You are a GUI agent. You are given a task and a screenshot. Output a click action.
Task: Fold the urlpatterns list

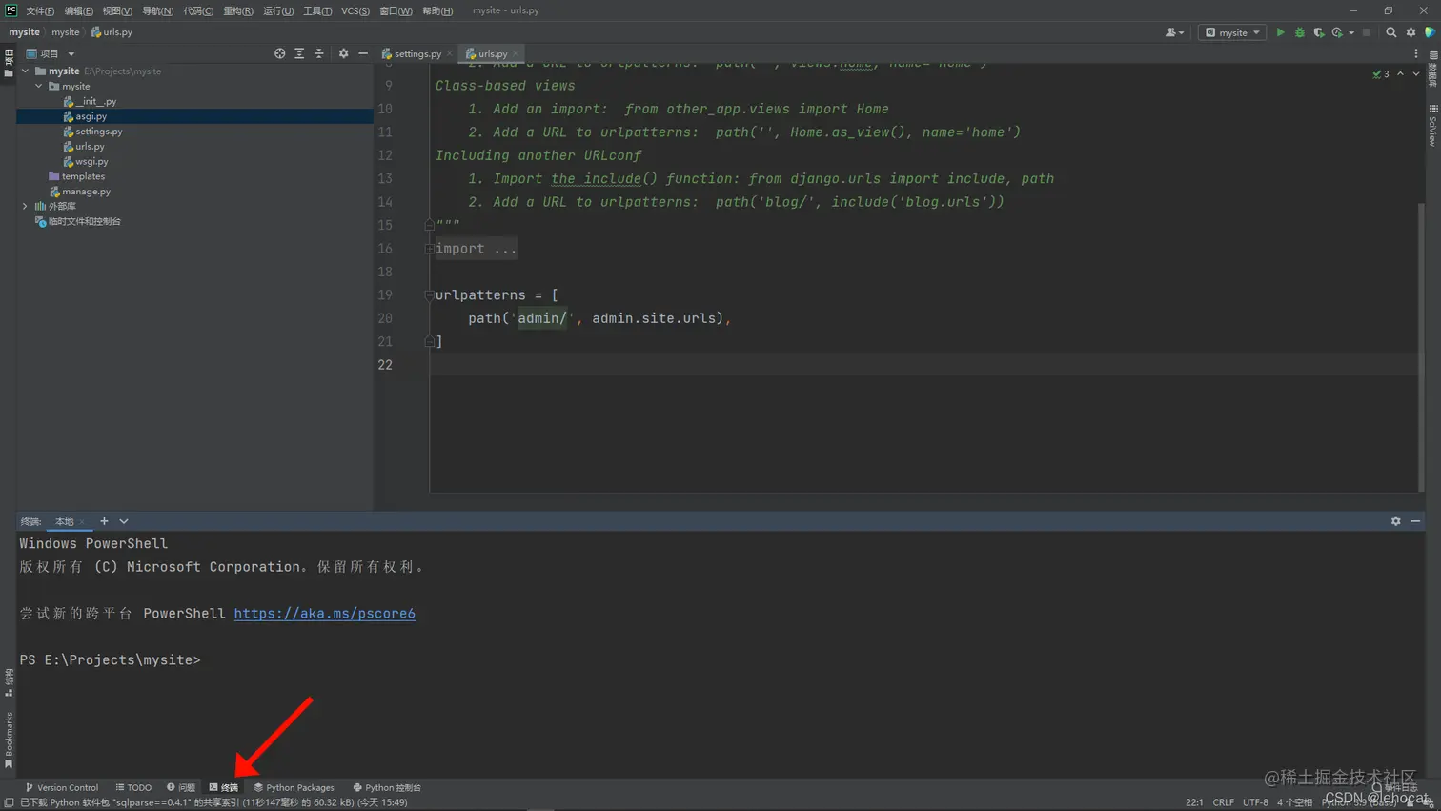[429, 295]
